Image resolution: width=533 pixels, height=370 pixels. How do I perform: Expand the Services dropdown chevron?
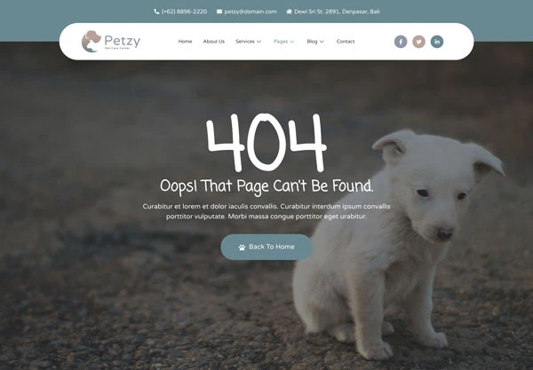click(x=259, y=42)
